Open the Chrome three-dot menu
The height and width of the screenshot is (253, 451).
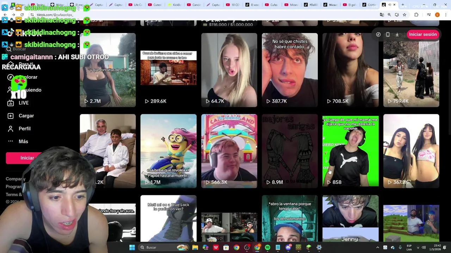(x=446, y=15)
